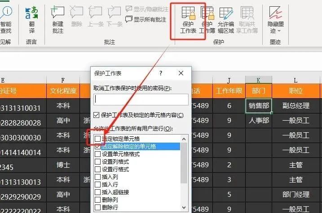Enable 设置列格式 checkbox

[97, 161]
